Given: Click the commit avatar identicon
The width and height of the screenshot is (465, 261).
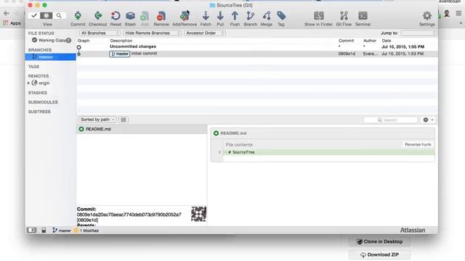Looking at the screenshot, I should (198, 214).
